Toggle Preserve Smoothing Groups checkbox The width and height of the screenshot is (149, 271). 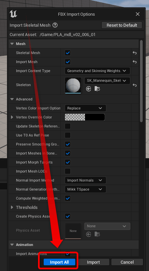coord(68,144)
